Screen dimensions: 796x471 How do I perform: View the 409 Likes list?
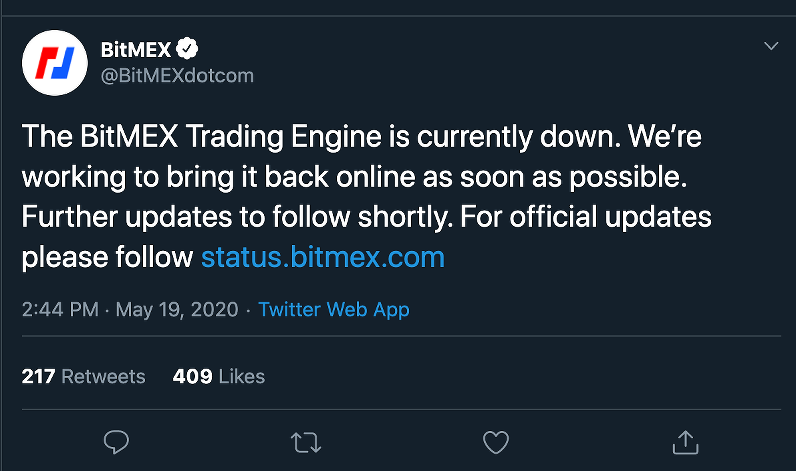(219, 376)
